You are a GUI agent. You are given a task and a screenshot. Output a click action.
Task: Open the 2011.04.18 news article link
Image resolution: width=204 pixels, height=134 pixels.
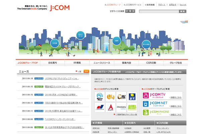(62, 78)
